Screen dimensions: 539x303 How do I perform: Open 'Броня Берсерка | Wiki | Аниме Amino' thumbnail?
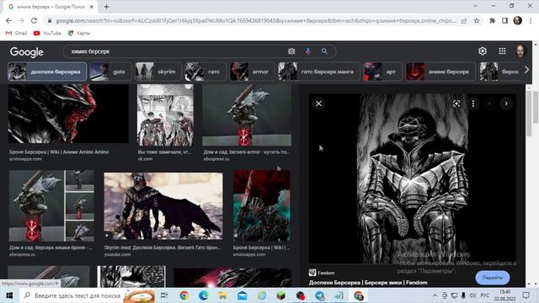[68, 114]
